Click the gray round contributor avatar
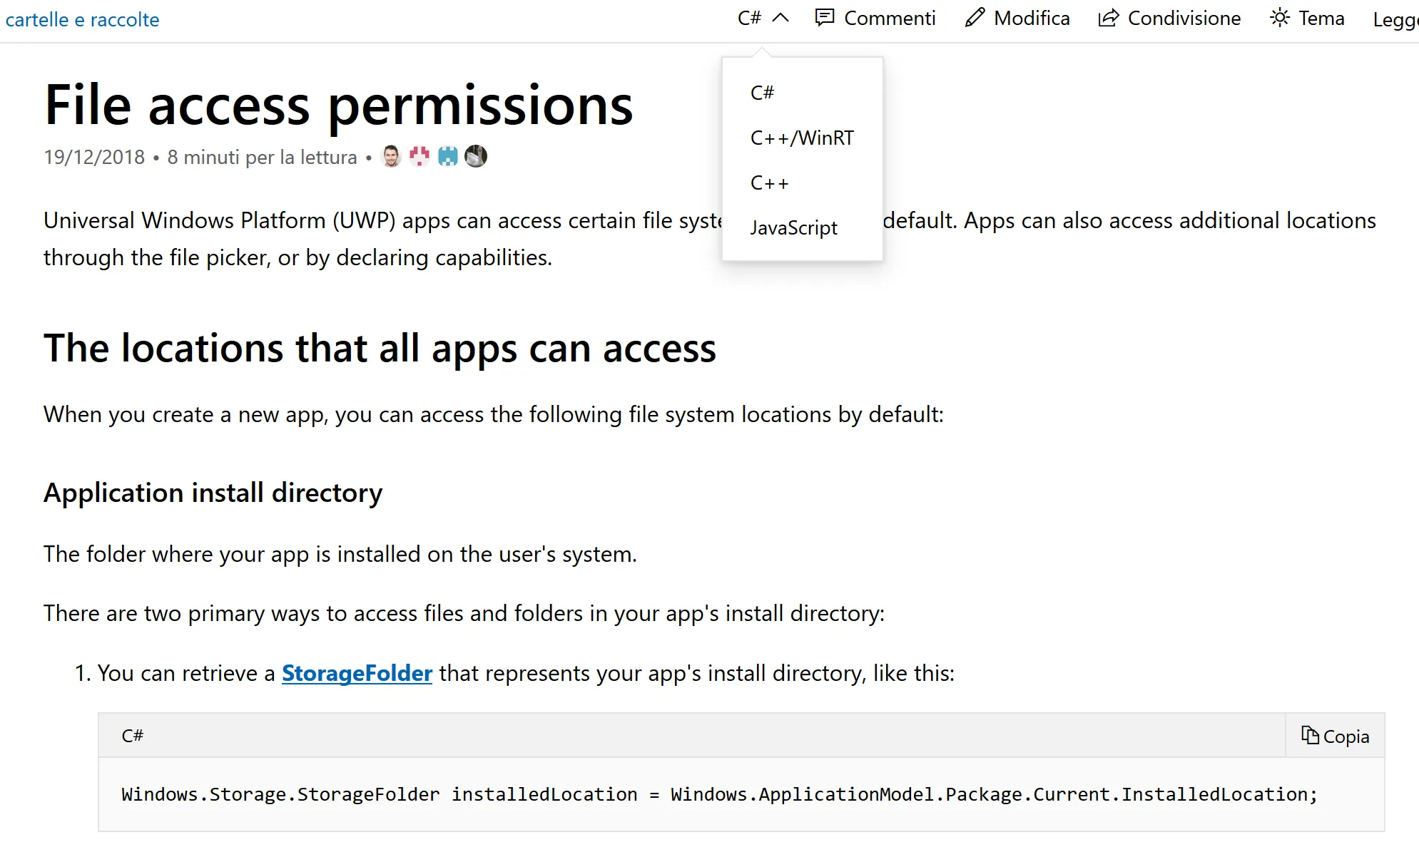Viewport: 1419px width, 847px height. pos(476,156)
